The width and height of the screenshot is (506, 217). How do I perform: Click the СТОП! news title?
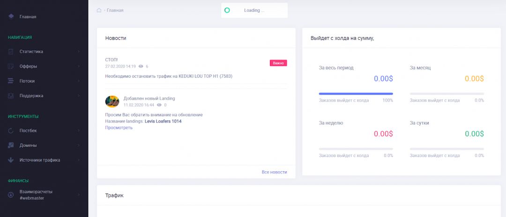point(112,60)
